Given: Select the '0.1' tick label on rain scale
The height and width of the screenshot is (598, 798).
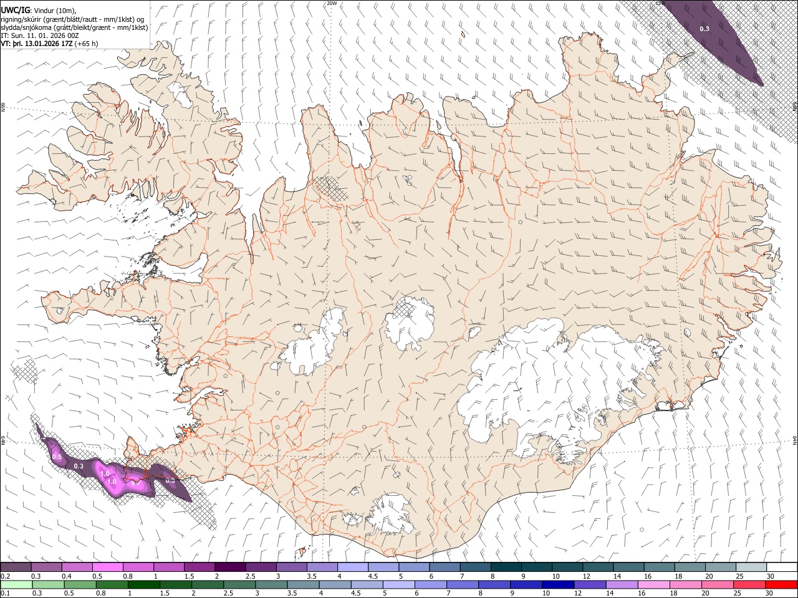Looking at the screenshot, I should point(4,593).
